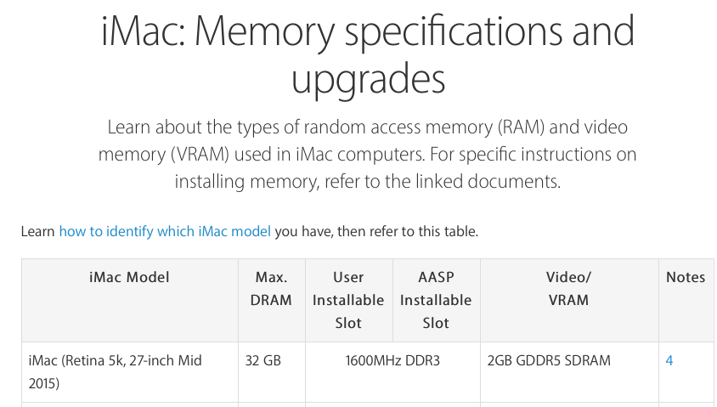The image size is (717, 407).
Task: Open 'how to identify which iMac model' link
Action: (165, 231)
